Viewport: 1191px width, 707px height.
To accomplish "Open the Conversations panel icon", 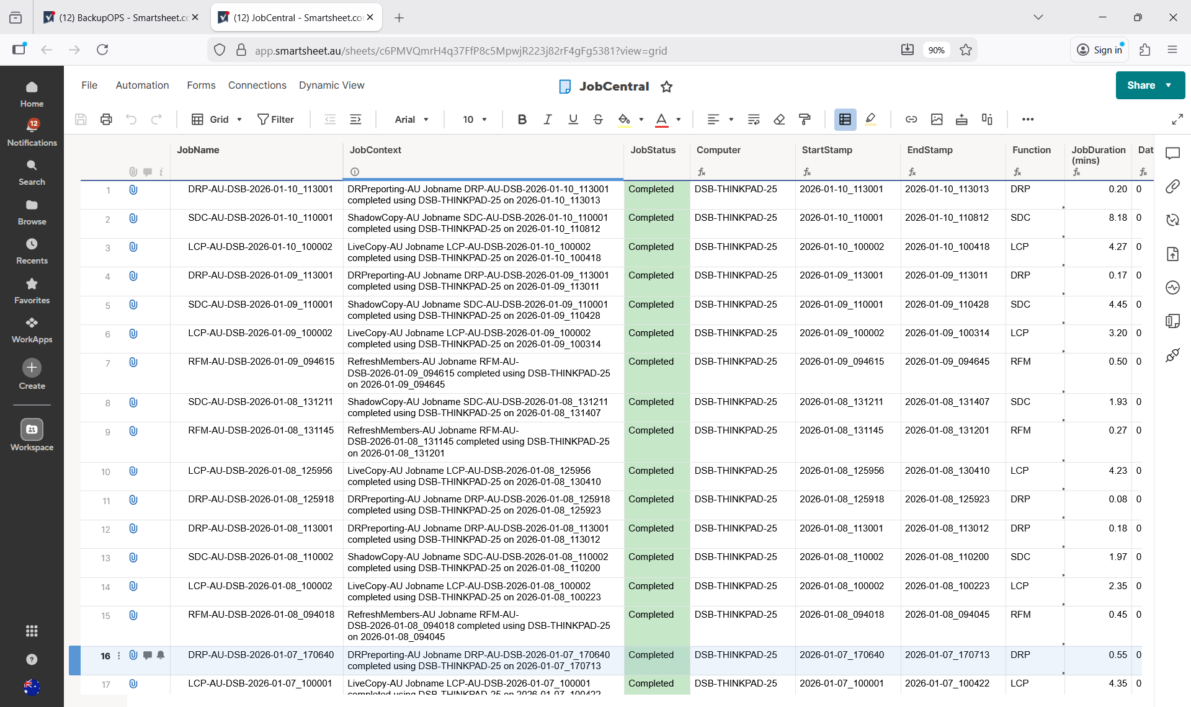I will (1172, 153).
